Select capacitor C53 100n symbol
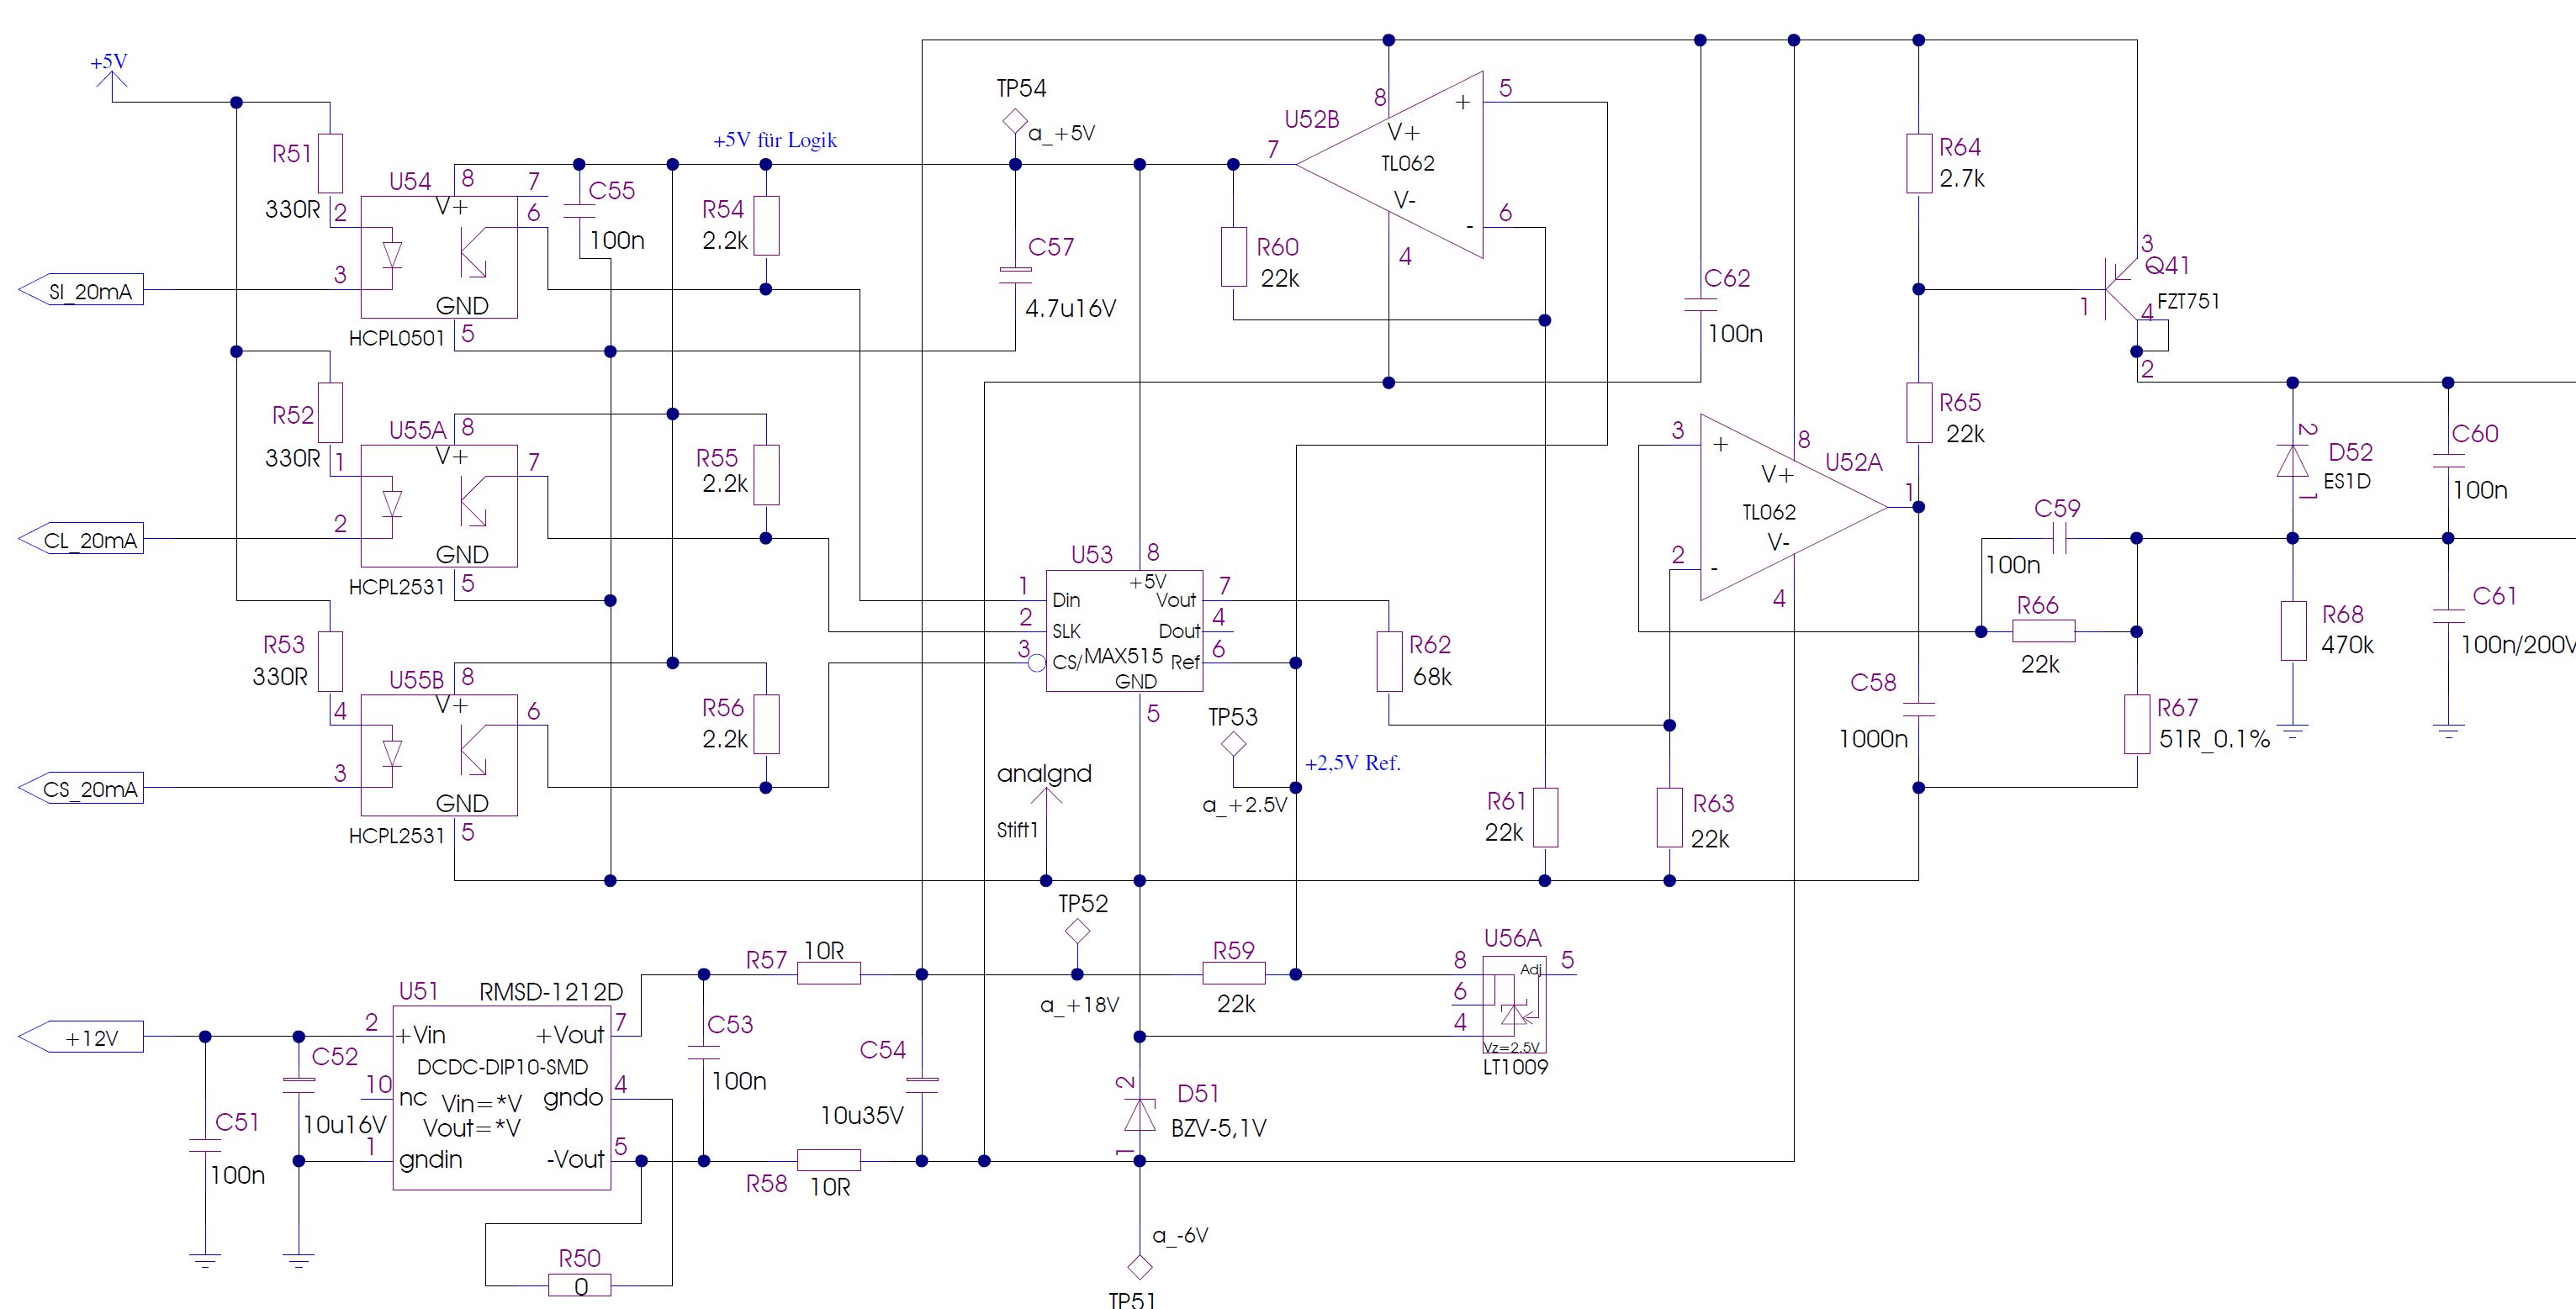The width and height of the screenshot is (2576, 1309). (x=703, y=1051)
